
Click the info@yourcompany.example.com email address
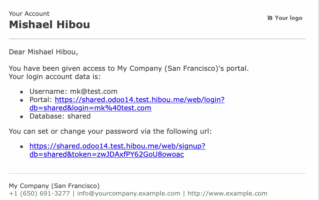coord(128,193)
